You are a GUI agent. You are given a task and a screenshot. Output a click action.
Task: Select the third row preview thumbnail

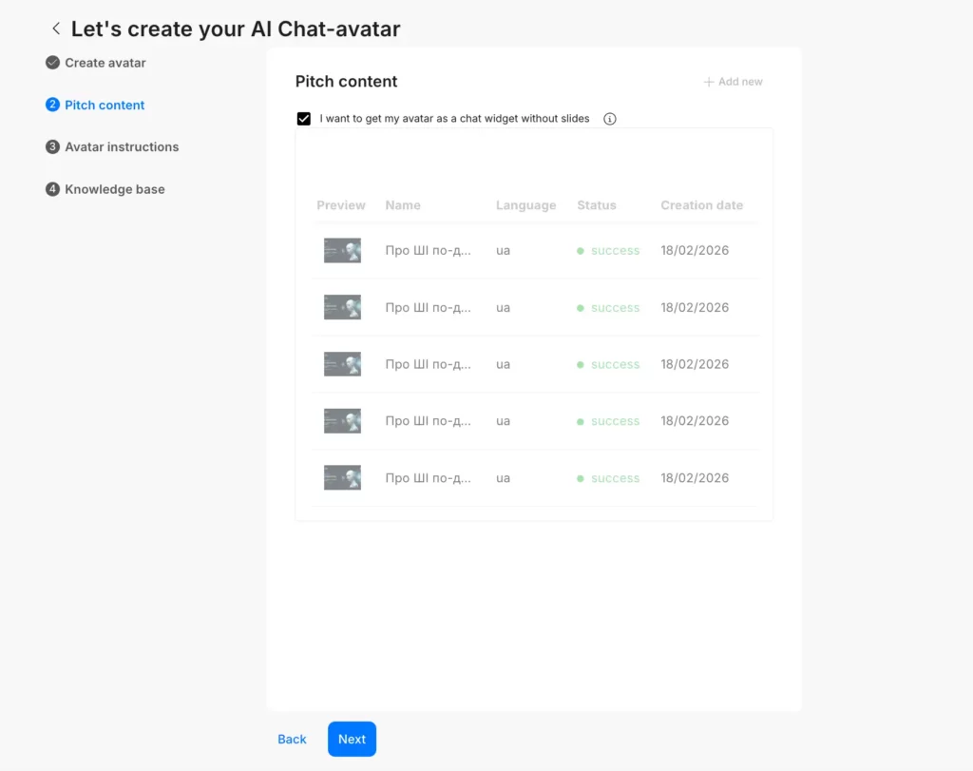342,364
